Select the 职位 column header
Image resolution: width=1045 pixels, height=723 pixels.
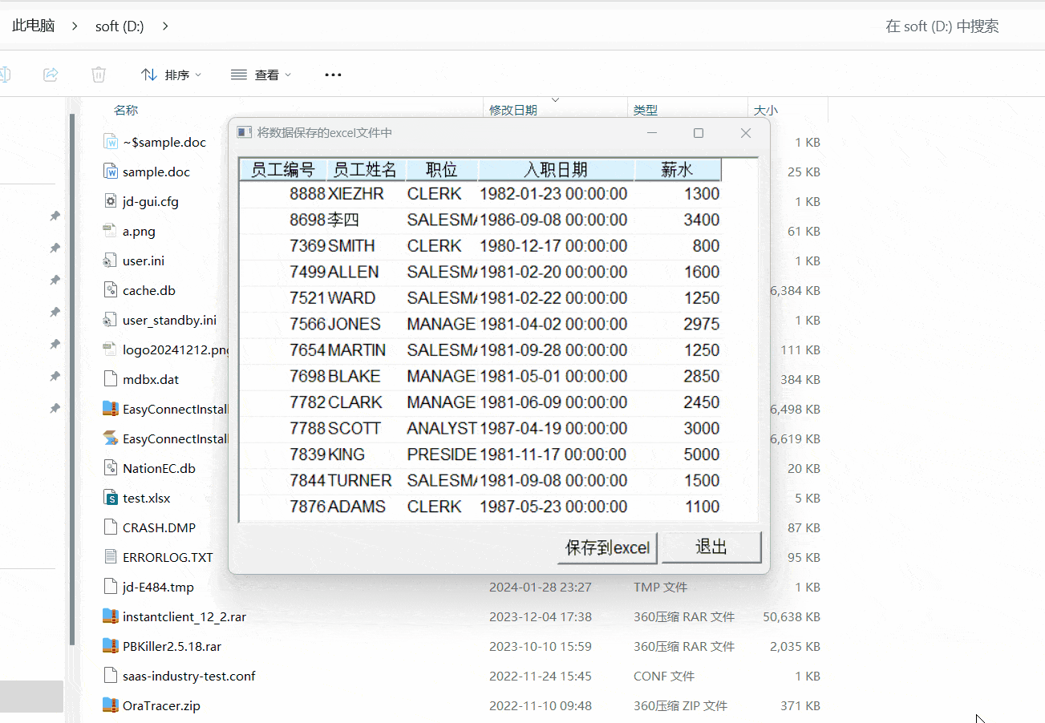click(x=442, y=170)
